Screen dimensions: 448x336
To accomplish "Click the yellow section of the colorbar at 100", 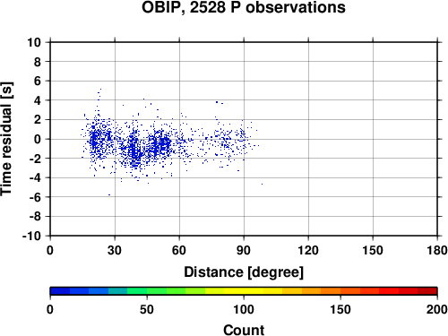I will coord(244,291).
